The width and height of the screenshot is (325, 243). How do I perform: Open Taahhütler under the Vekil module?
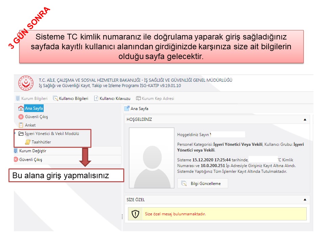pos(41,142)
